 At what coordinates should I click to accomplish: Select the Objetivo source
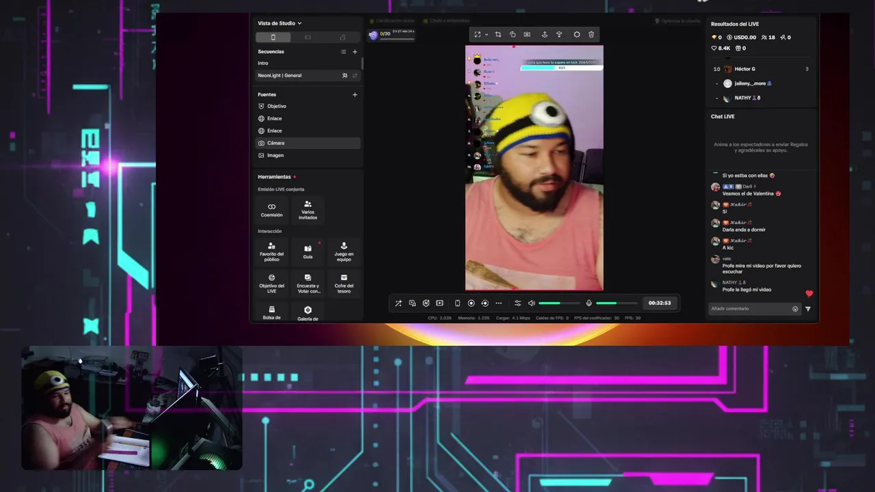[308, 106]
